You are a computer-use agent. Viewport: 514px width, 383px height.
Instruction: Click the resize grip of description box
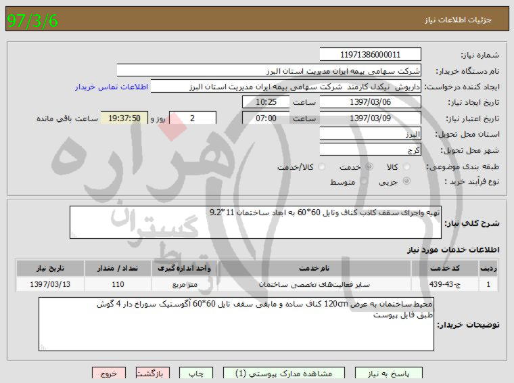tap(74, 235)
